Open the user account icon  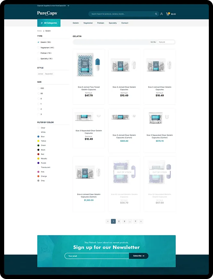coord(161,14)
